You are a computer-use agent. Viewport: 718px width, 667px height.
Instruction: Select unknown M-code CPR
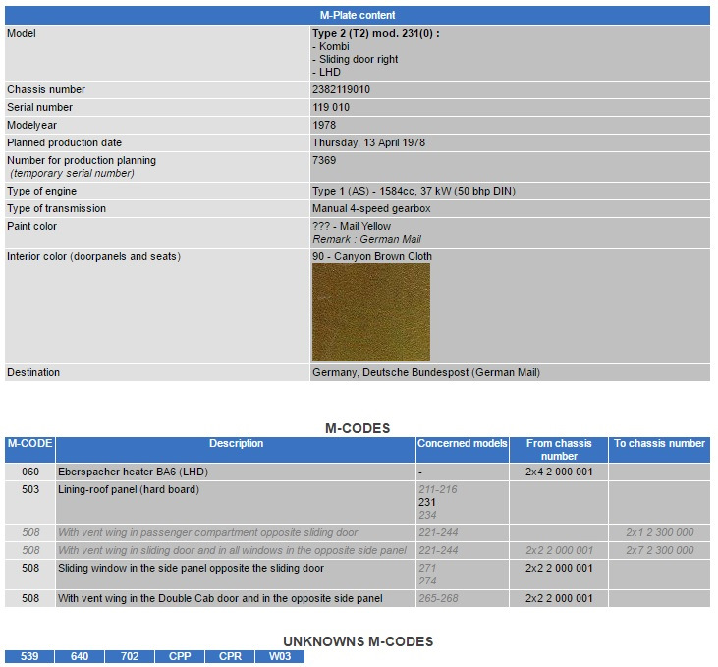(x=230, y=656)
